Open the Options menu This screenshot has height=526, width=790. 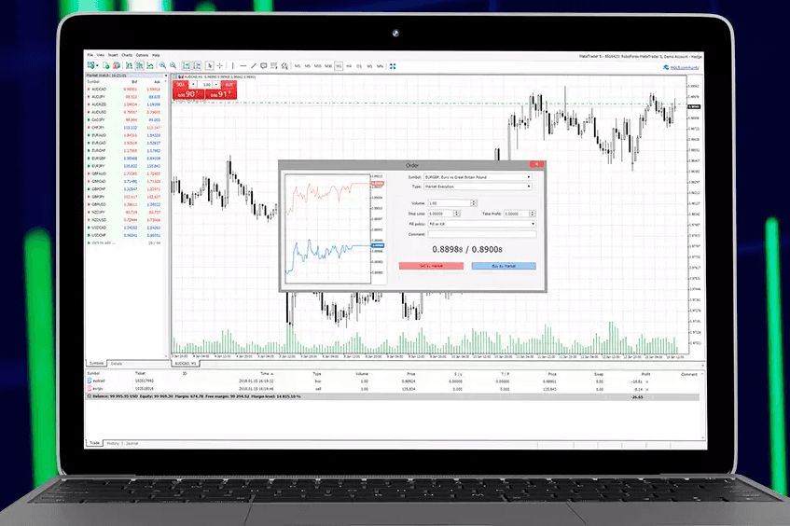142,55
